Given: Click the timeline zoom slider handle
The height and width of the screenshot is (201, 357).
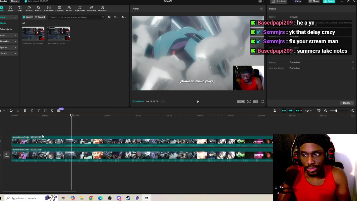Looking at the screenshot, I should 336,111.
